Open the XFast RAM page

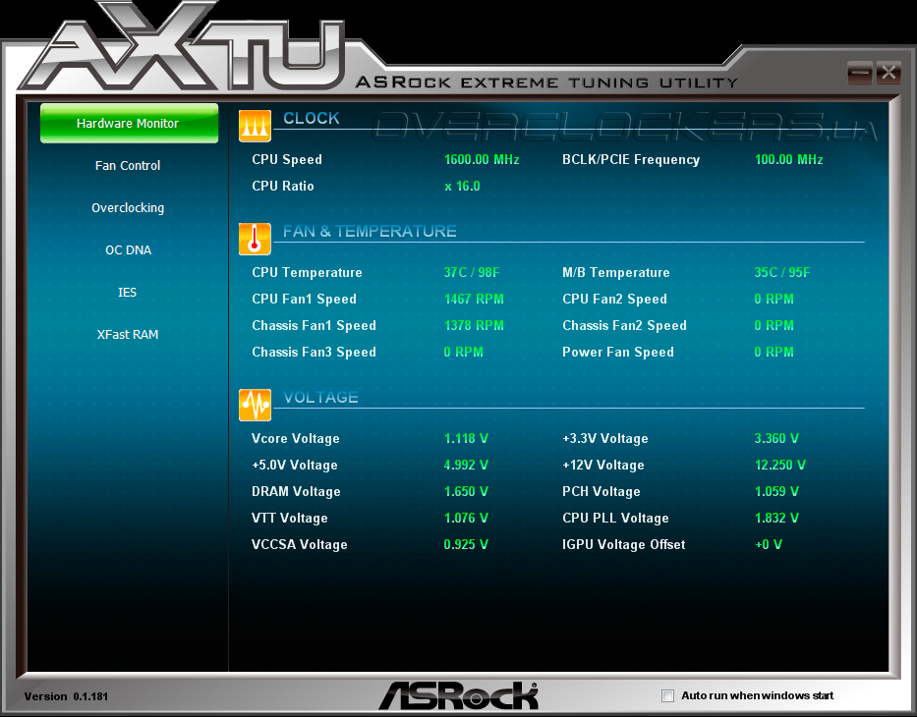pyautogui.click(x=128, y=334)
